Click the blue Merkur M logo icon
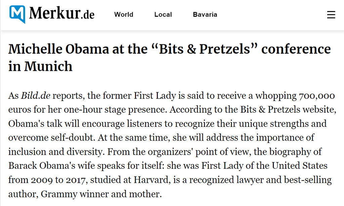Screen dimensions: 344x206 click(x=17, y=14)
